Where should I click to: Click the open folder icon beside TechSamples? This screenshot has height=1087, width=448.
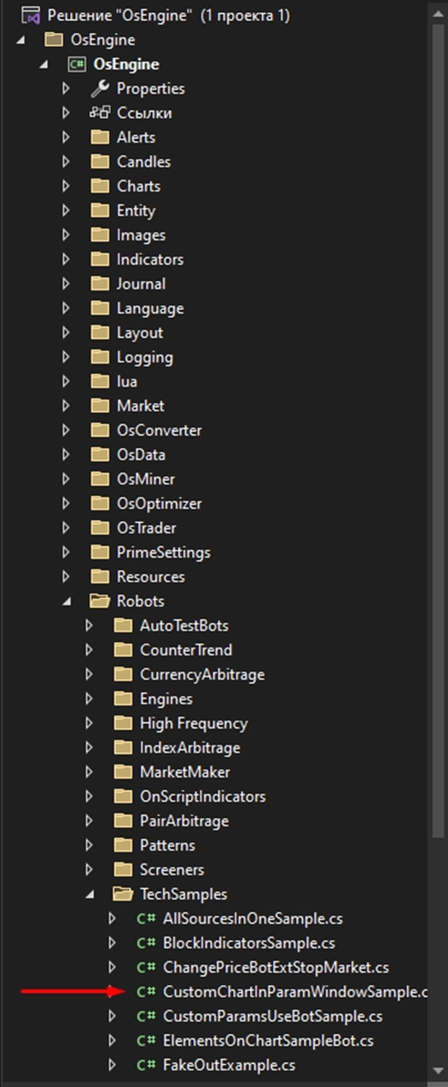tap(122, 894)
